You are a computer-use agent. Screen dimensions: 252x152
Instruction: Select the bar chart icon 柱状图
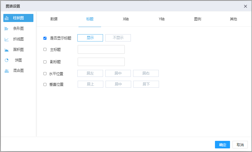7,18
